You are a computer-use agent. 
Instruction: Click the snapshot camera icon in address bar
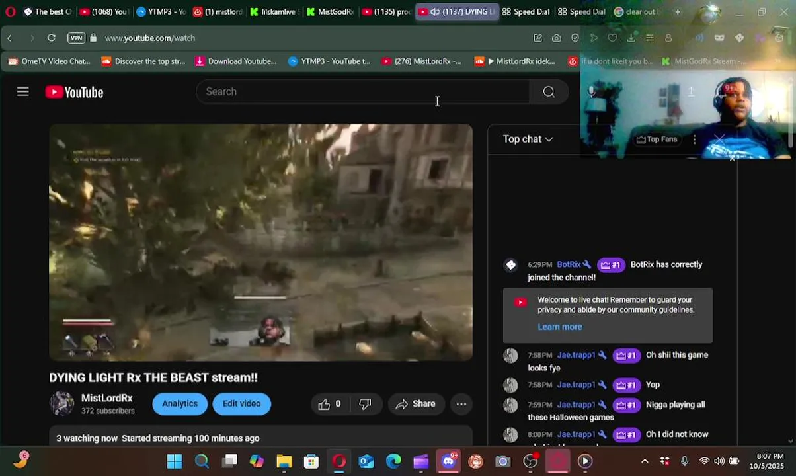click(557, 38)
